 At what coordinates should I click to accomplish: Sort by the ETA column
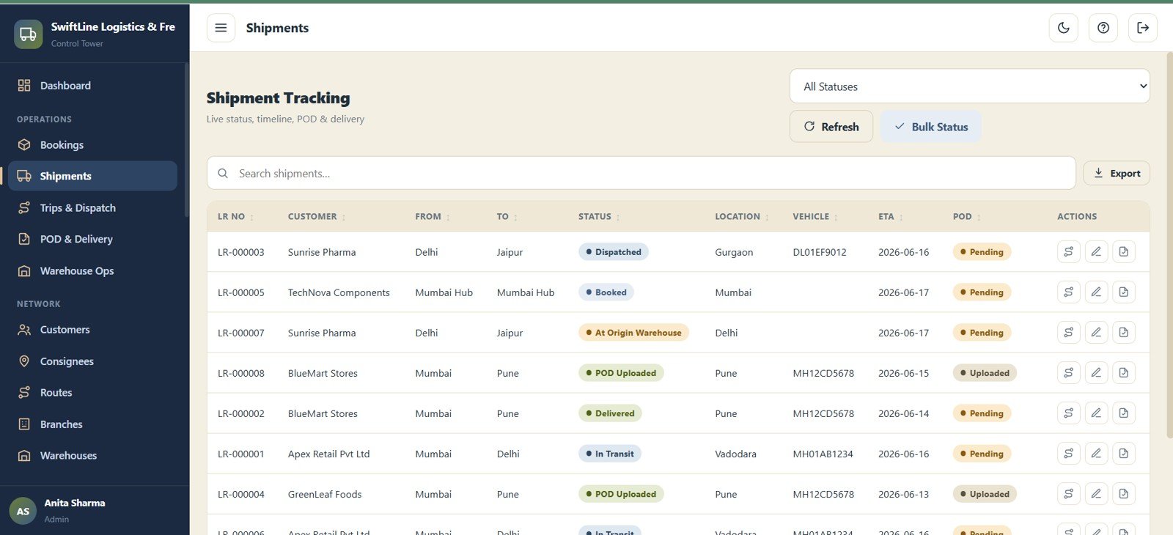(x=891, y=217)
